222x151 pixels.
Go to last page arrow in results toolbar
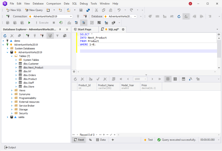click(x=160, y=79)
